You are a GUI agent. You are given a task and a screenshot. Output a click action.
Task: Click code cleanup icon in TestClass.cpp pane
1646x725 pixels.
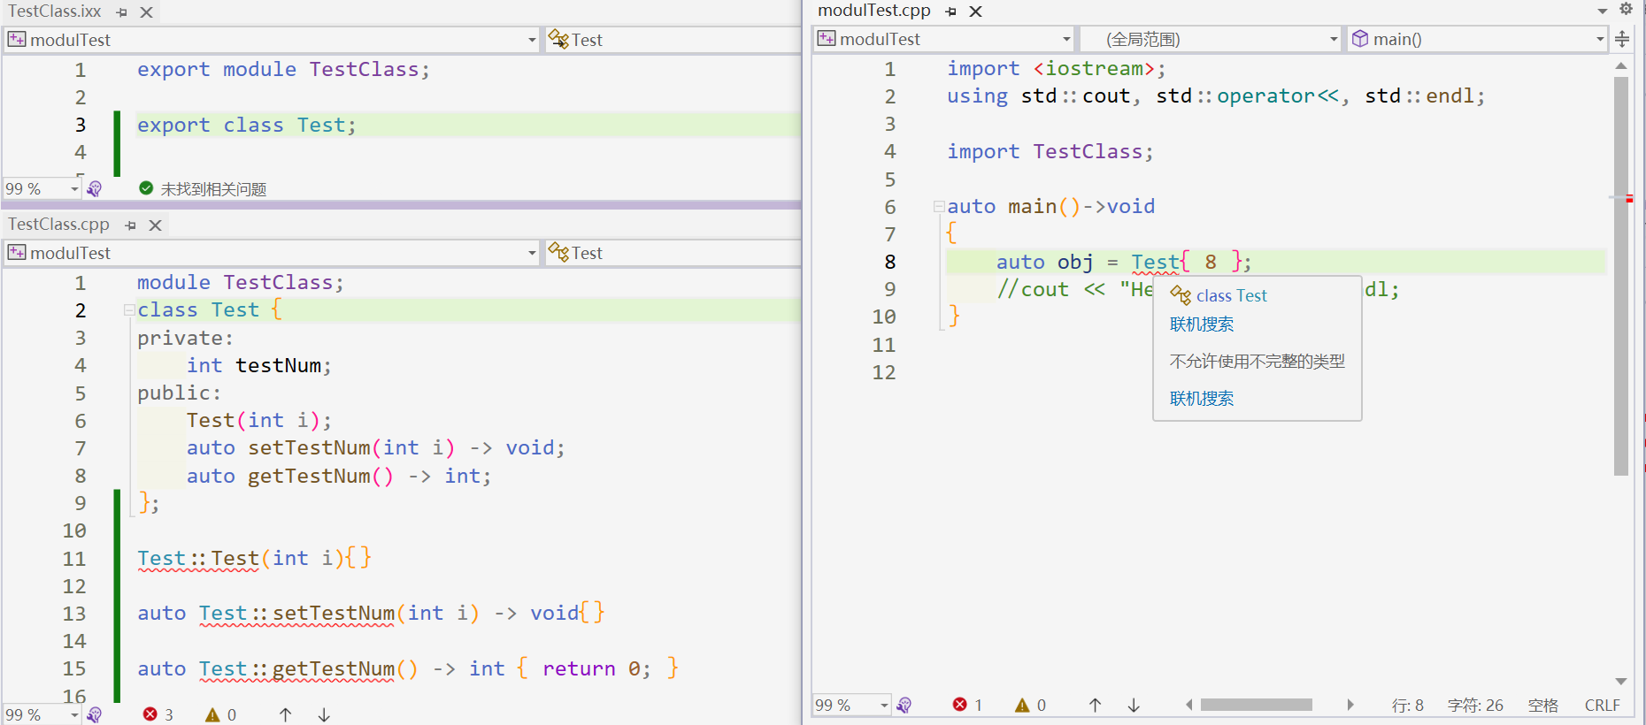(95, 715)
